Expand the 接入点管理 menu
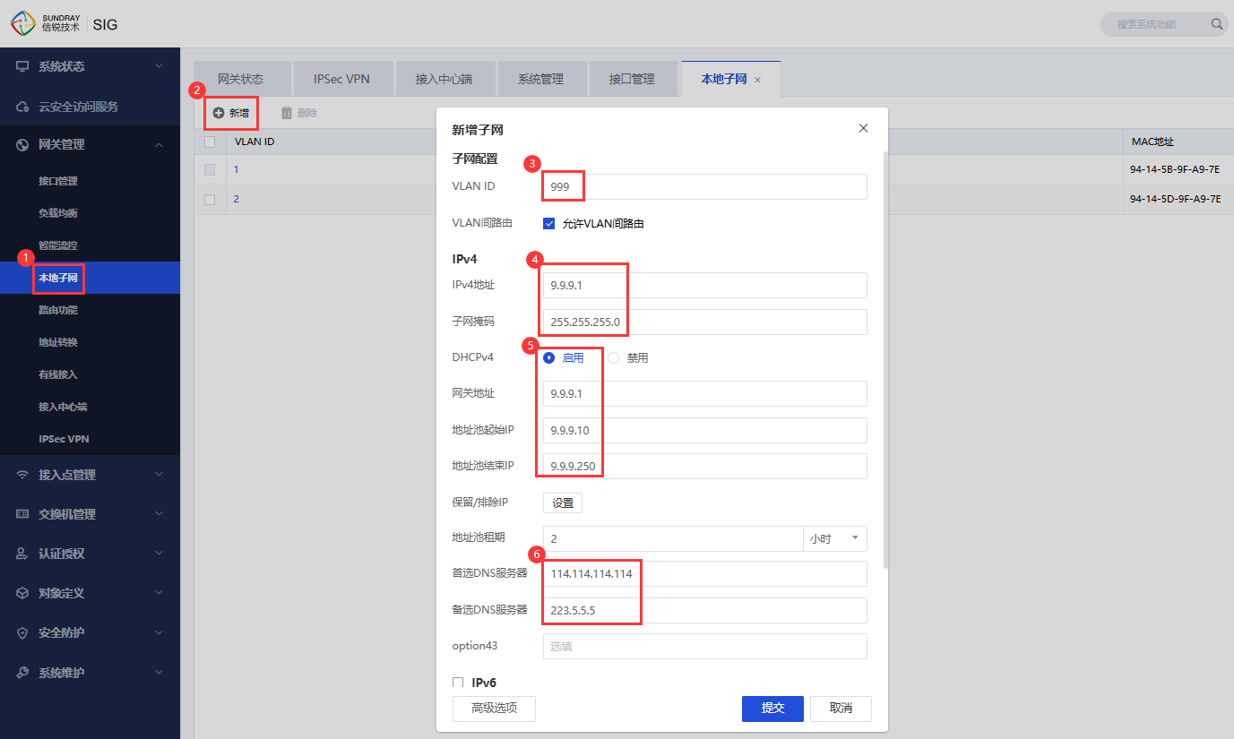The image size is (1234, 739). pos(159,475)
